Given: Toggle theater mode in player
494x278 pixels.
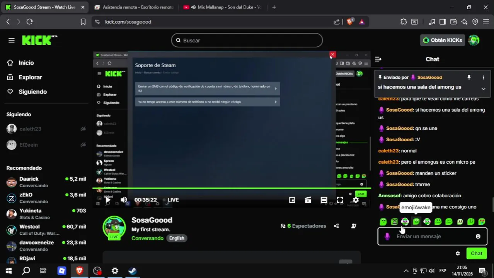Looking at the screenshot, I should [x=324, y=200].
